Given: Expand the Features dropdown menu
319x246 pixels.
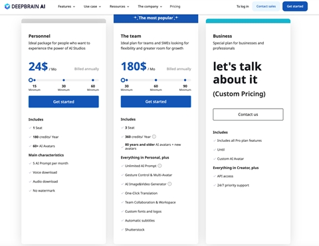Looking at the screenshot, I should pos(66,7).
